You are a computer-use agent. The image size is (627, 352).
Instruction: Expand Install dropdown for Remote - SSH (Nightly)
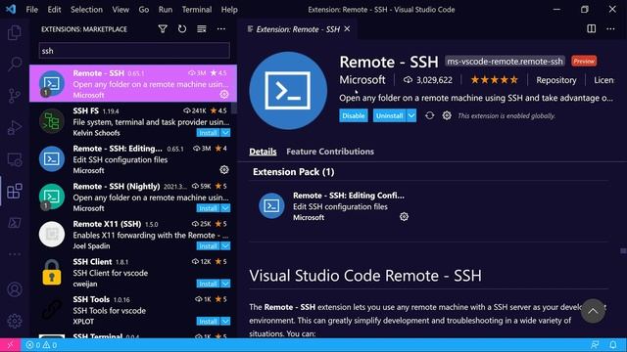point(225,208)
